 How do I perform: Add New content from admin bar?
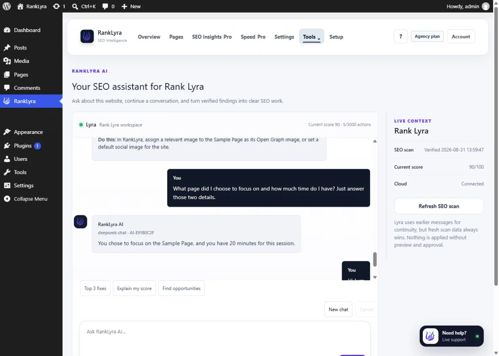[x=131, y=6]
